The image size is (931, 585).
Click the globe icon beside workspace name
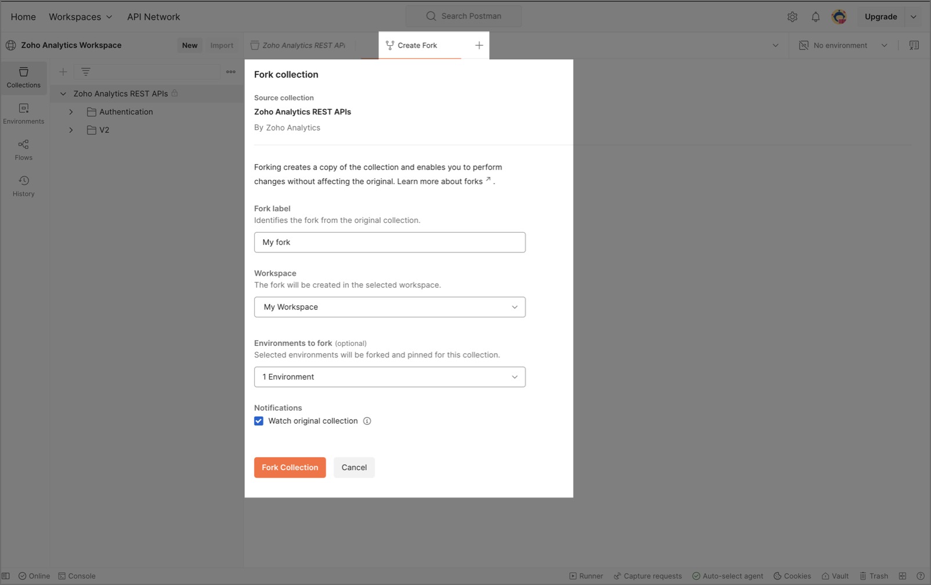click(11, 45)
